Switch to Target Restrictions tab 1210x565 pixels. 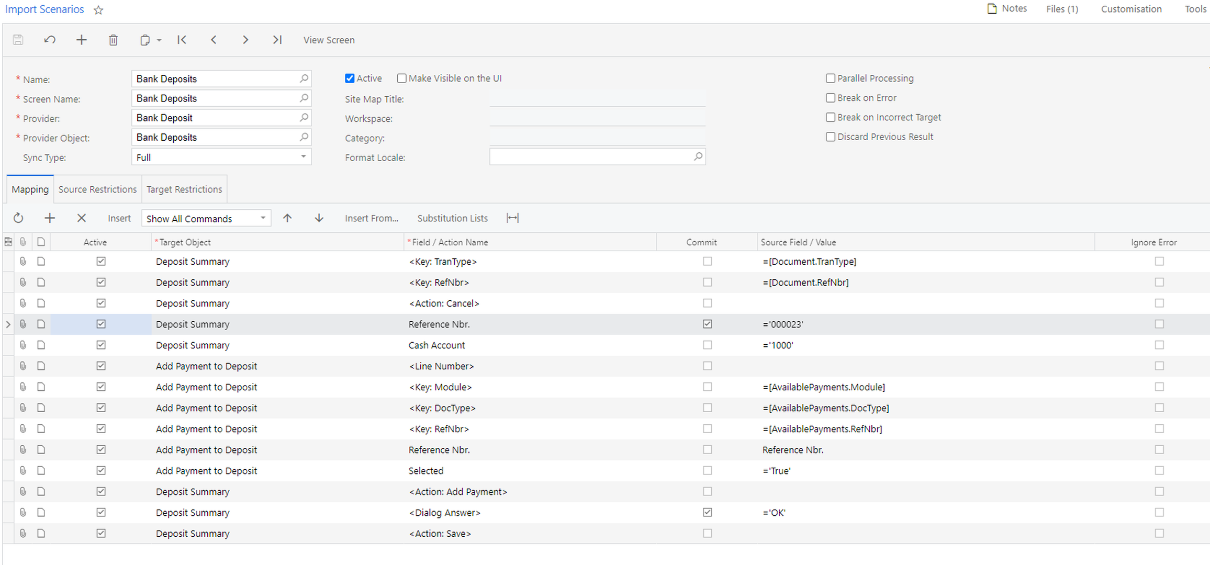[184, 189]
